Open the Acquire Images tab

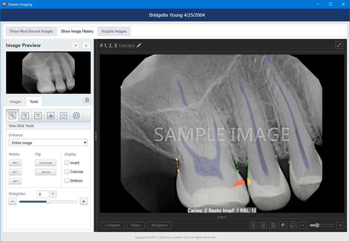(114, 31)
